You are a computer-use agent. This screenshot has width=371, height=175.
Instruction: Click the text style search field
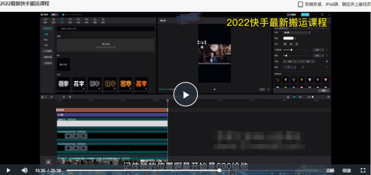[x=106, y=28]
